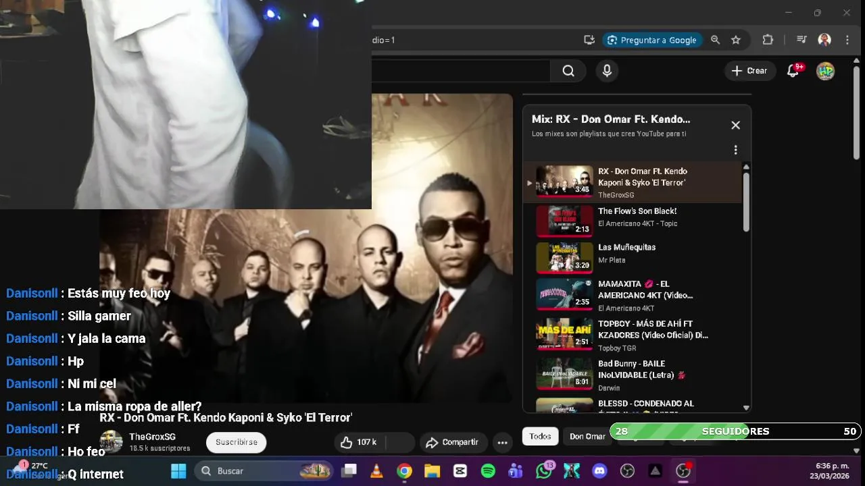Screen dimensions: 865x486
Task: Open the YouTube notifications bell
Action: coord(793,71)
